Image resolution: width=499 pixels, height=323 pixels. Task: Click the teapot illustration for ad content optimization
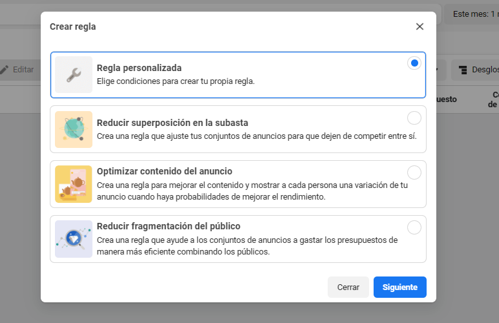pyautogui.click(x=74, y=184)
